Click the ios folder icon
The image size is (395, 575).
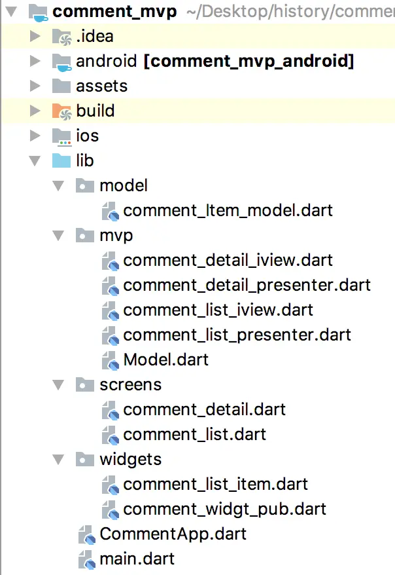(x=61, y=136)
